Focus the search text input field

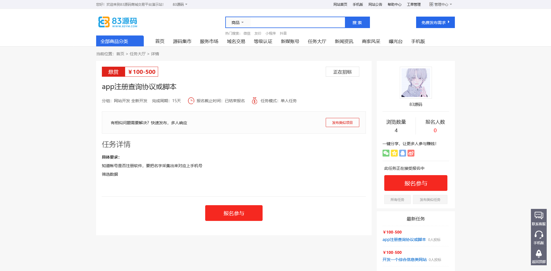click(298, 22)
